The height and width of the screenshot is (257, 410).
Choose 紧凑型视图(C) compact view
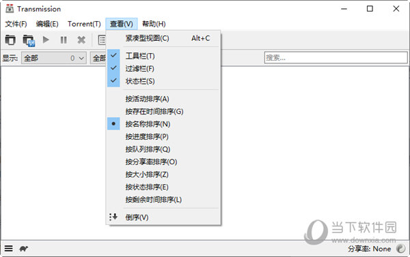[164, 38]
